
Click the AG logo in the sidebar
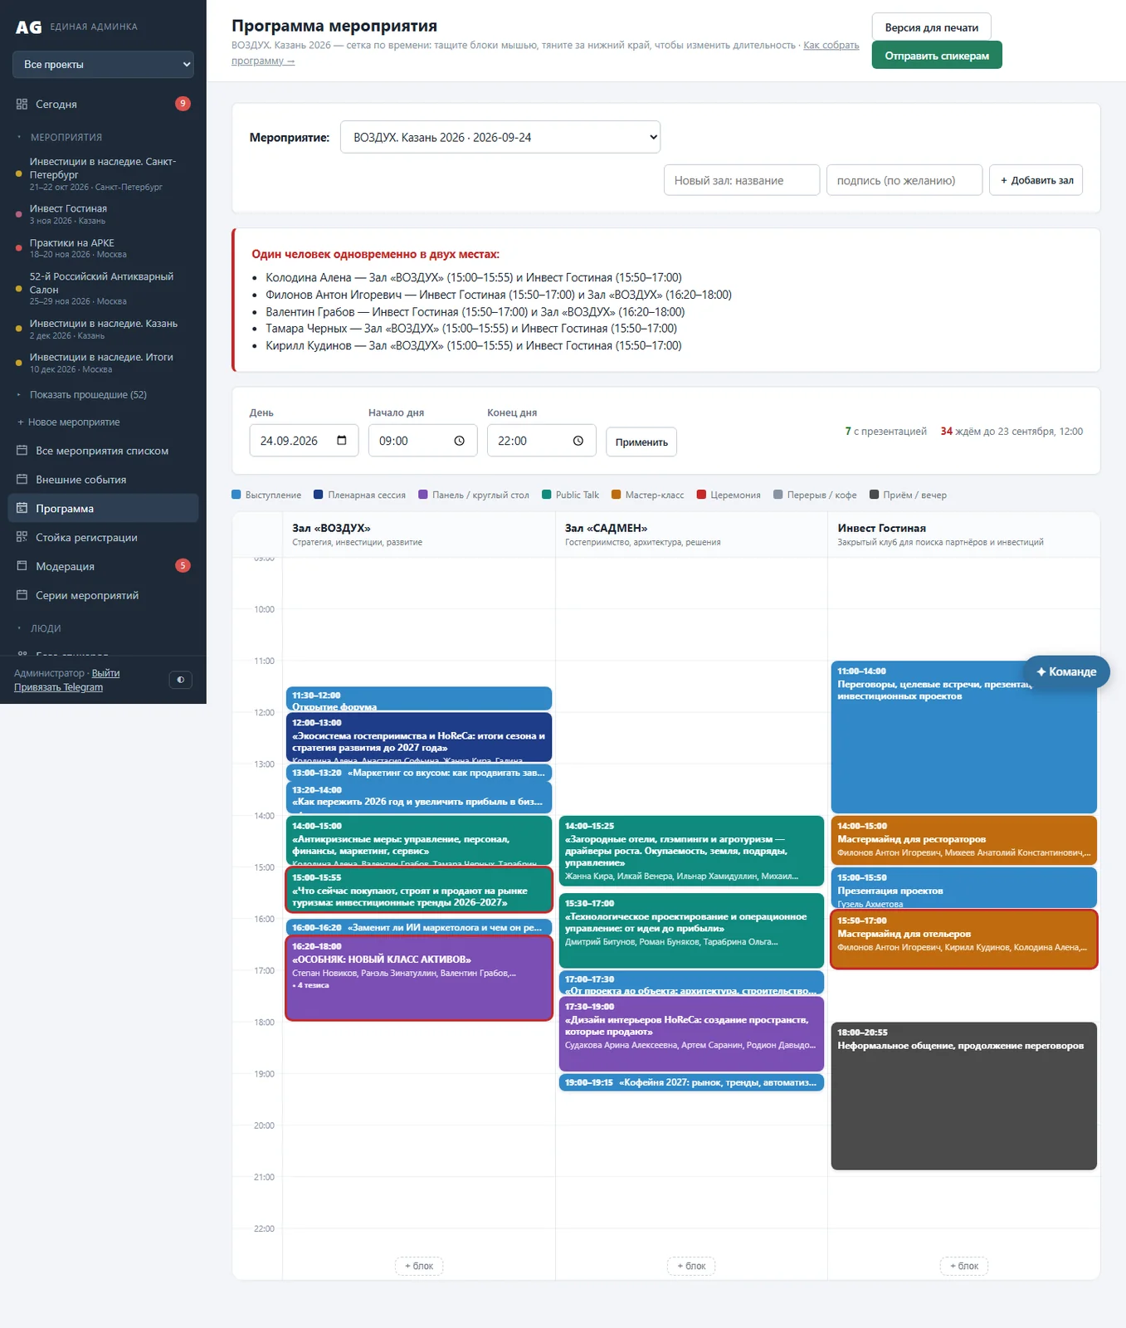point(28,27)
